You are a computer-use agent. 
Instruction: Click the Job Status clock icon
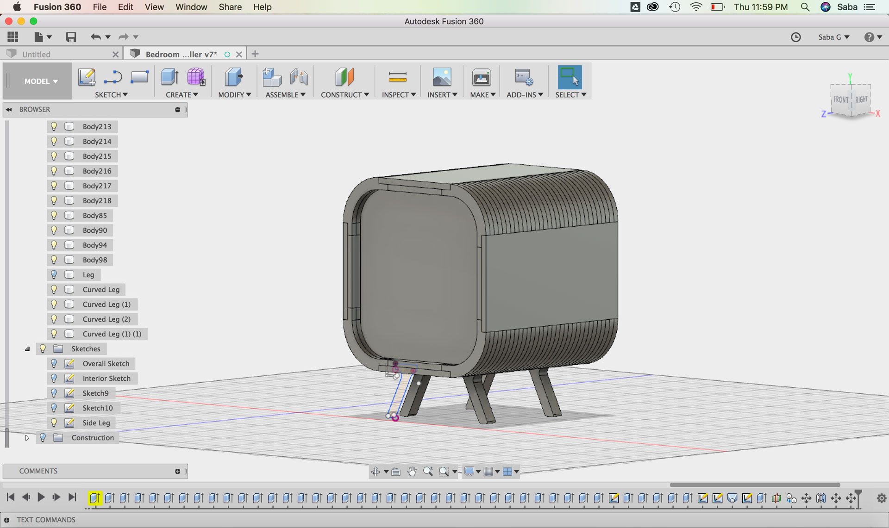[x=795, y=37]
